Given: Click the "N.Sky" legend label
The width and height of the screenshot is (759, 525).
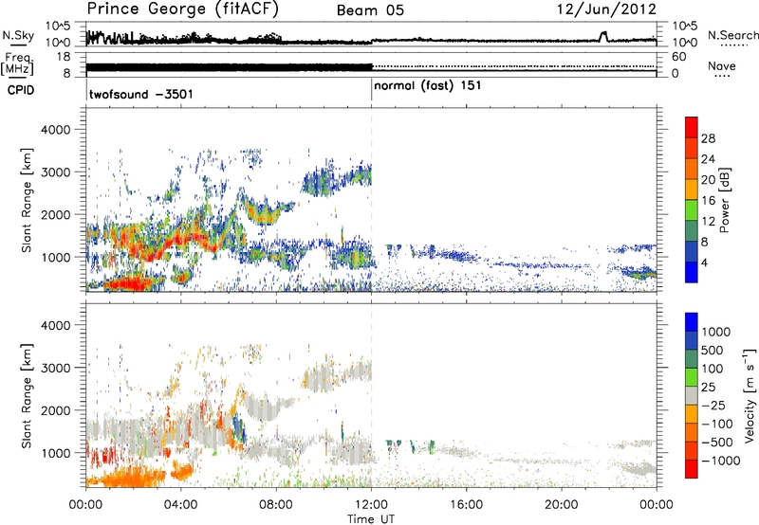Looking at the screenshot, I should (18, 35).
